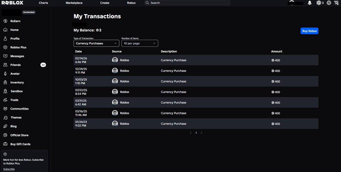Click the RoPro extension icon in header

(336, 3)
